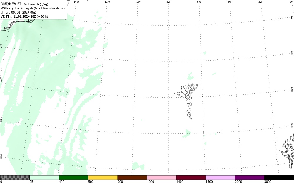This screenshot has width=294, height=184.
Task: Click the IT: þri. 09. 01. 2024 06Z line
Action: point(18,12)
